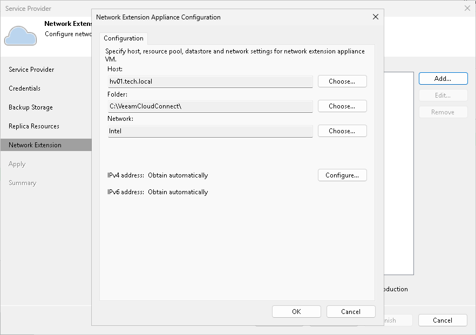Open the Replica Resources step
The height and width of the screenshot is (335, 476).
[x=32, y=126]
